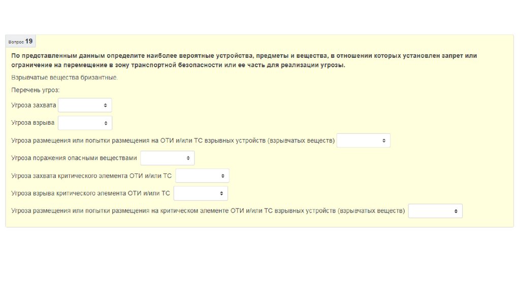Expand the 'Угроза захвата критического элемента' dropdown
520x282 pixels.
point(202,176)
